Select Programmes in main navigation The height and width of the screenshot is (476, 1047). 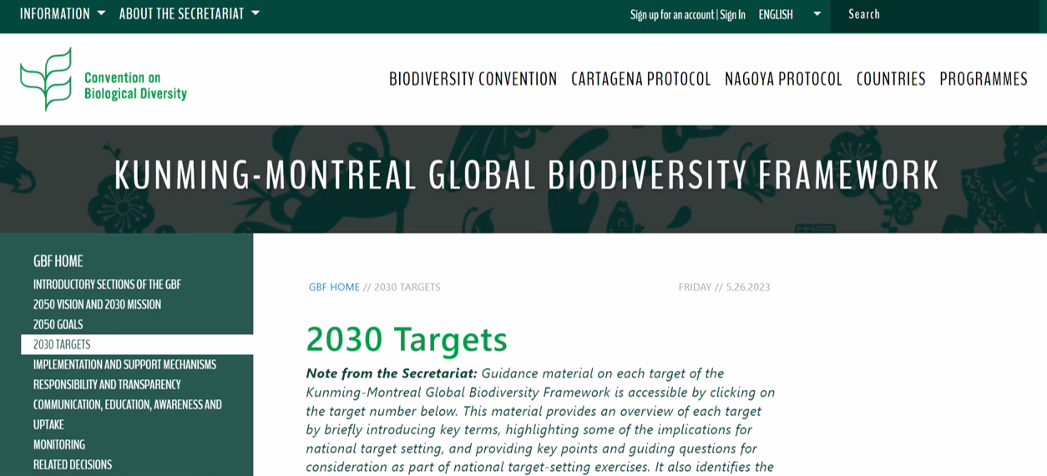(983, 79)
